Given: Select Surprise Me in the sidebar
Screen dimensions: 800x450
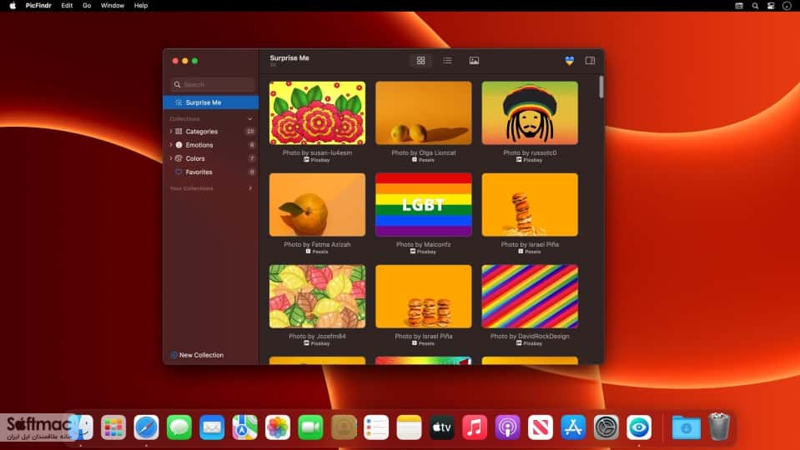Looking at the screenshot, I should (211, 102).
